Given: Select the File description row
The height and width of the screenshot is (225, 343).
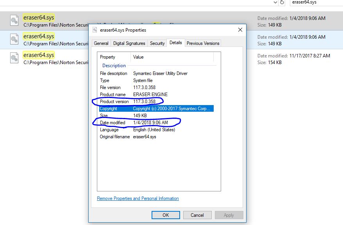Looking at the screenshot, I should coord(156,73).
